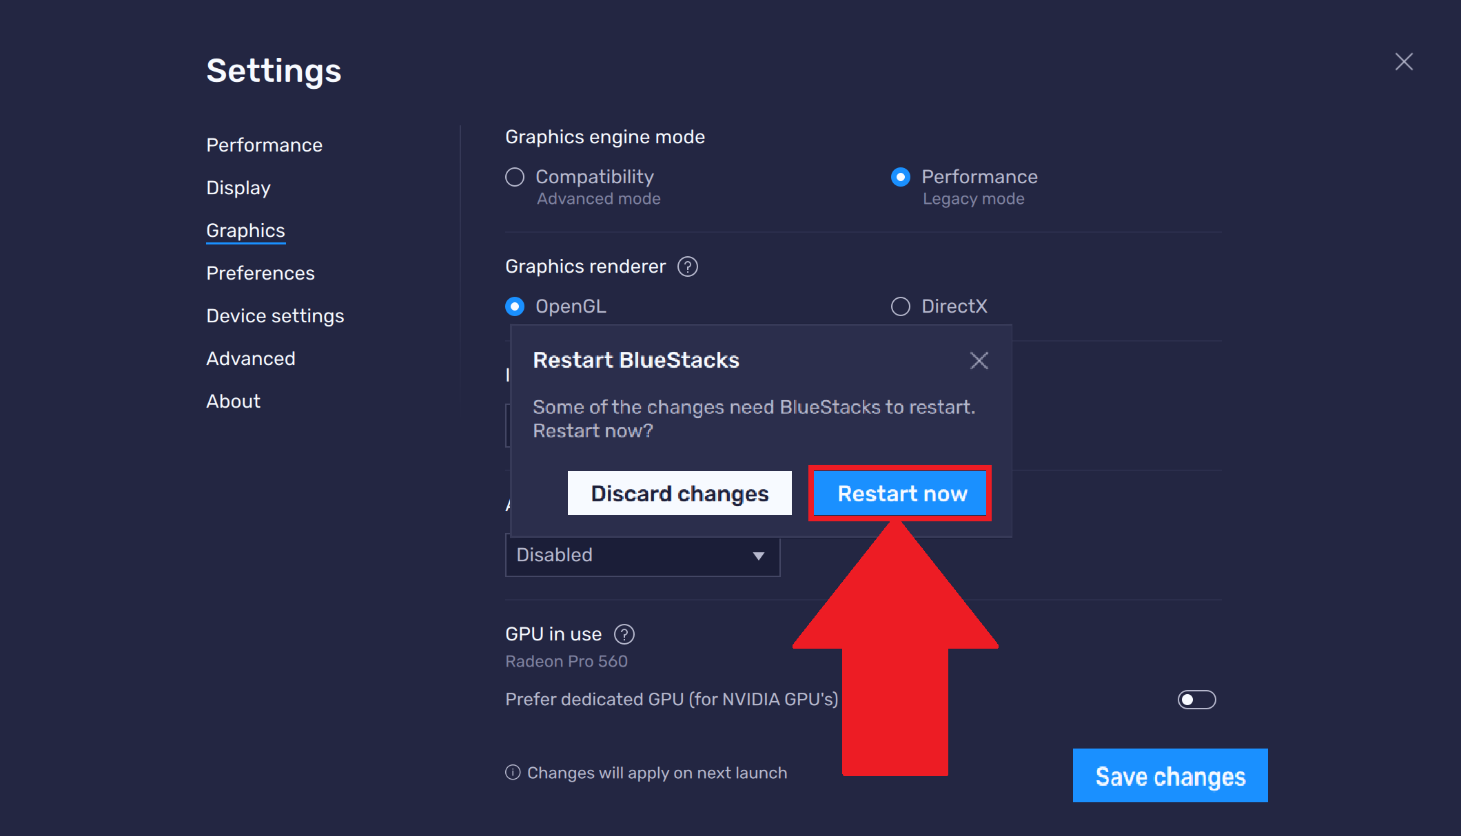Open the Performance settings section
Screen dimensions: 1461x836
coord(265,145)
